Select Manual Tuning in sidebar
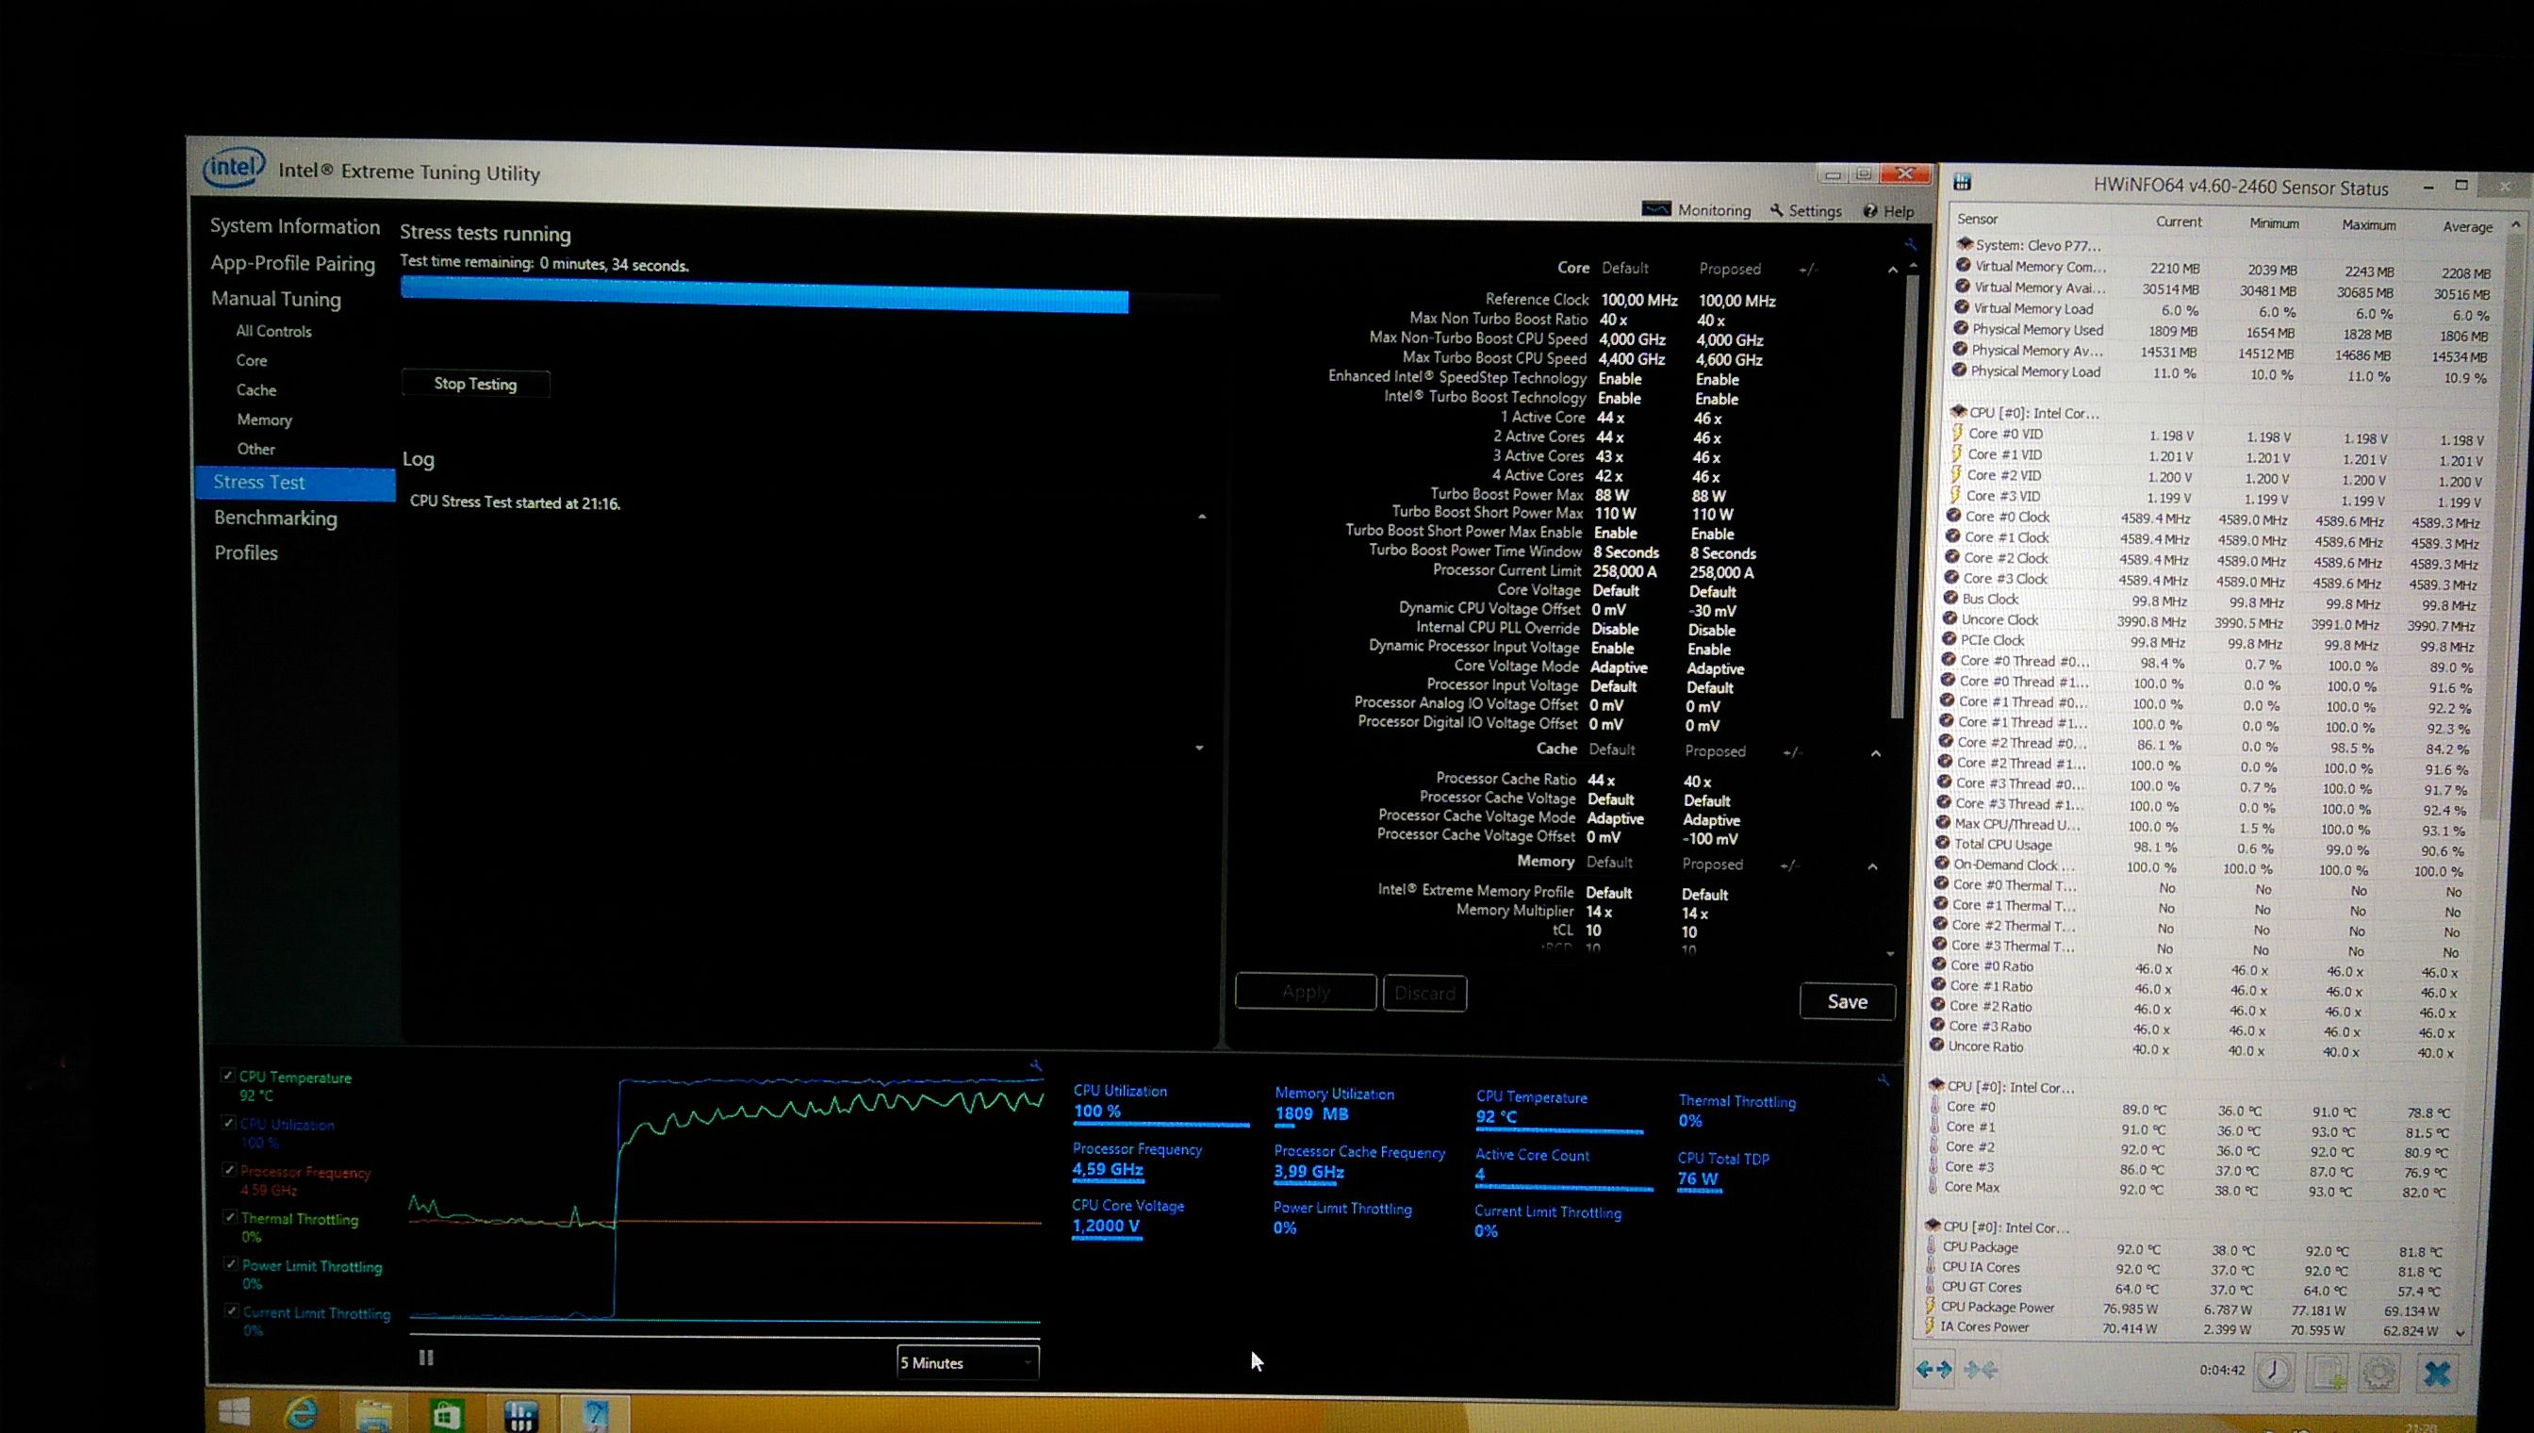This screenshot has width=2534, height=1433. click(275, 298)
